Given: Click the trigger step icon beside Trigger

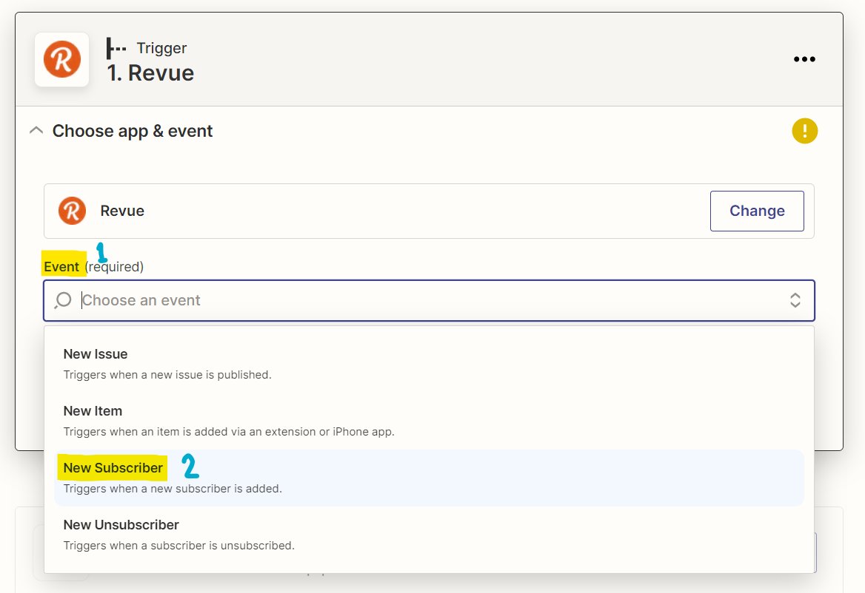Looking at the screenshot, I should click(116, 49).
